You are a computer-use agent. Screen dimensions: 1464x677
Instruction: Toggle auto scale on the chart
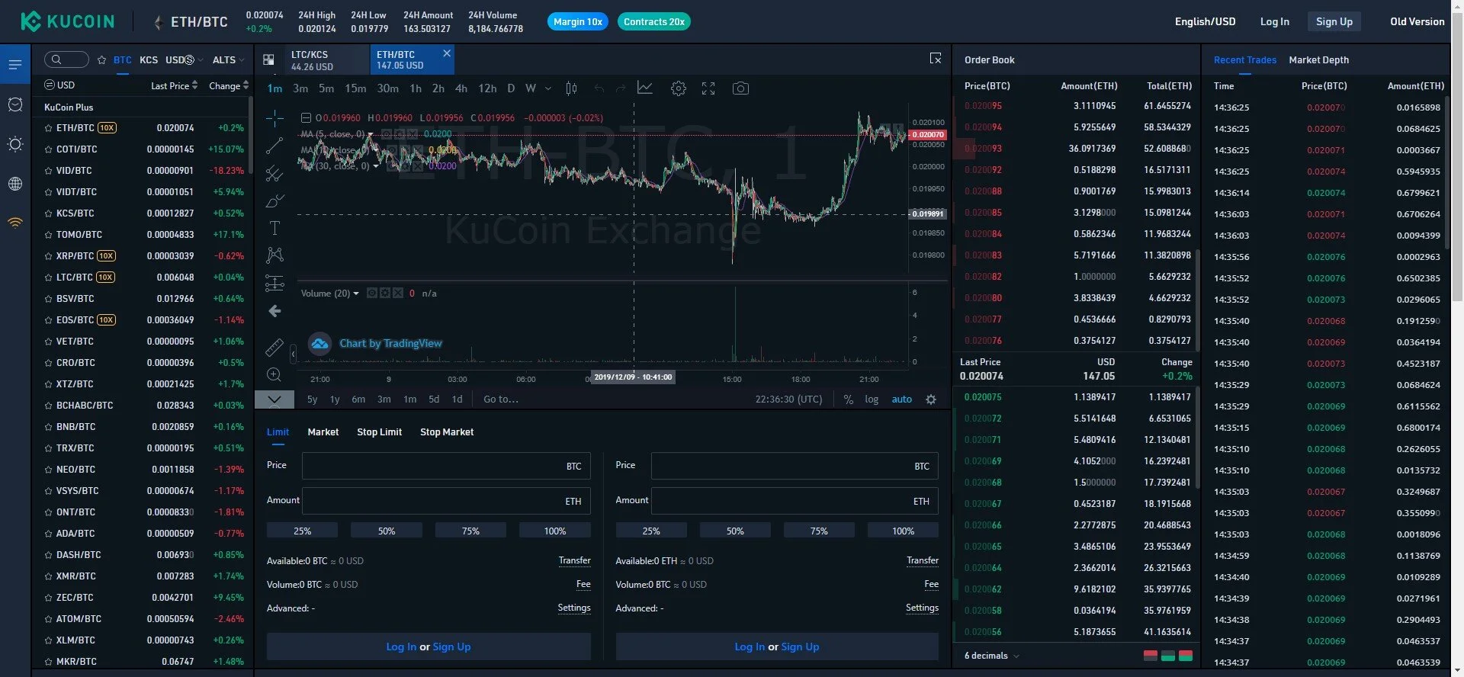click(x=902, y=399)
